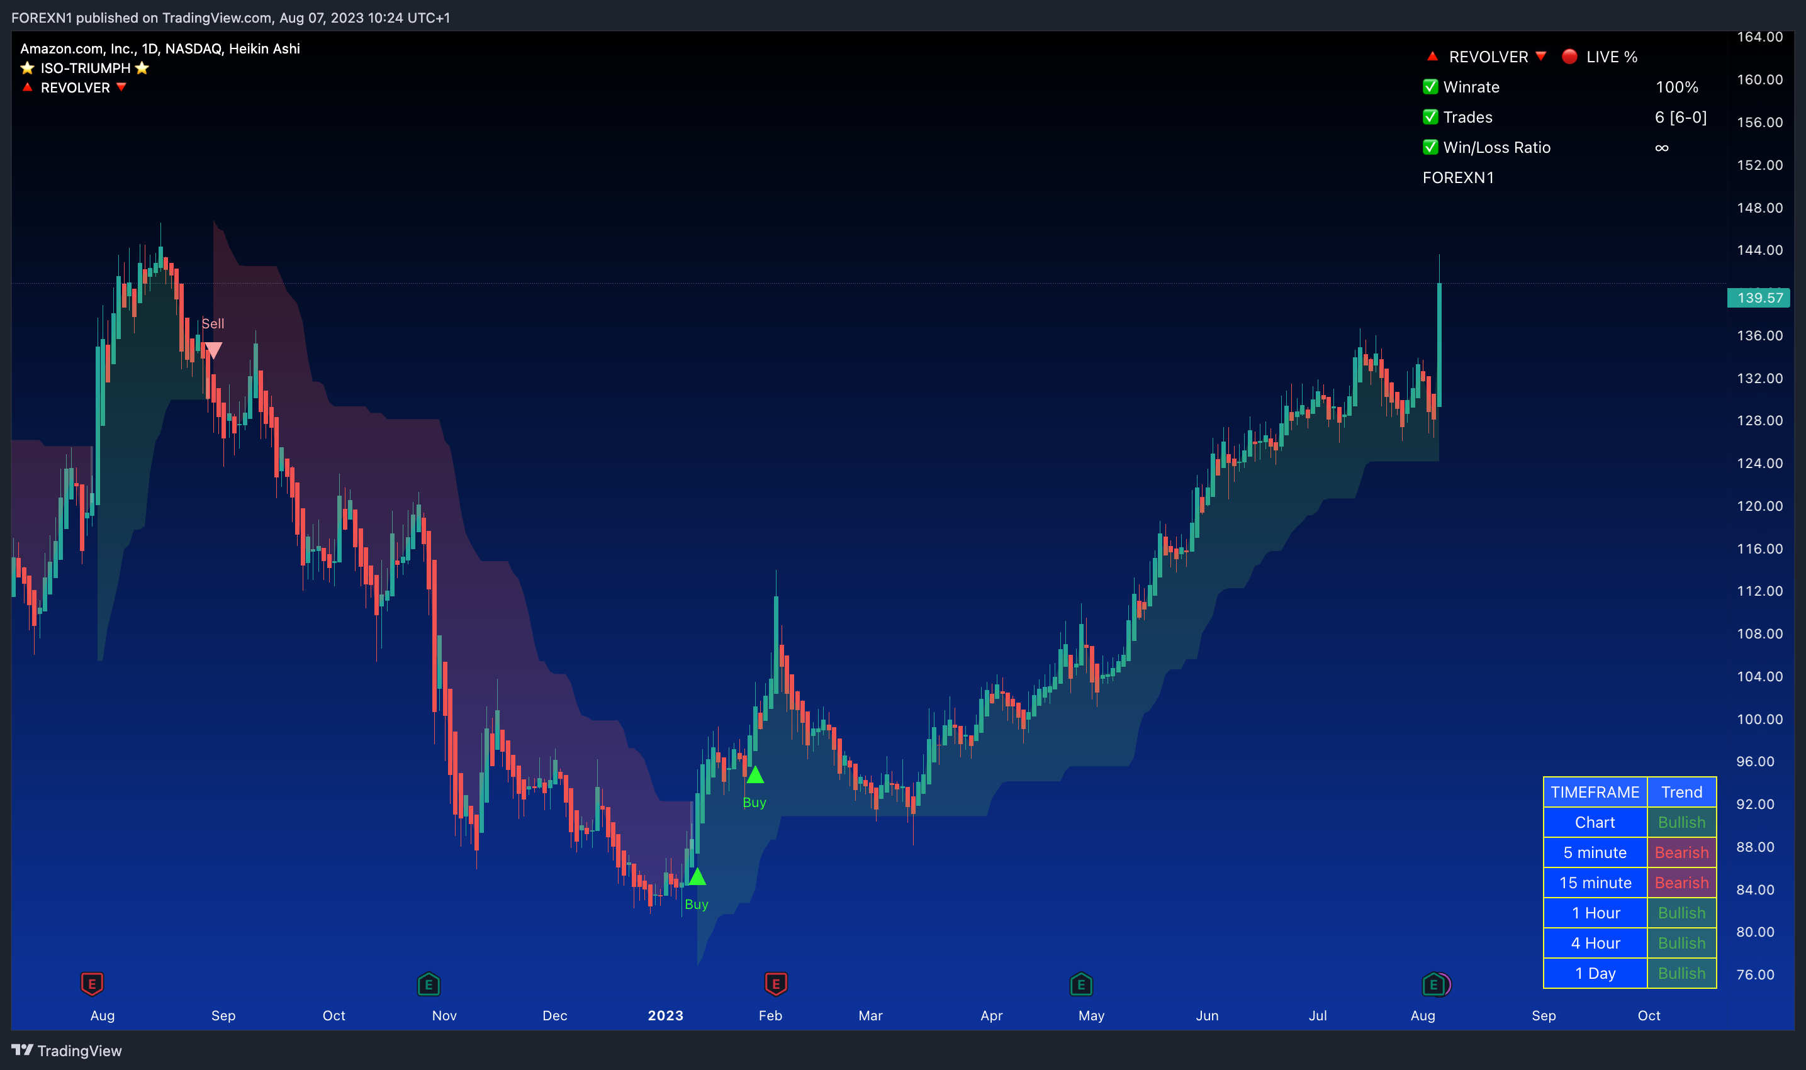Click the August 2022 earnings marker

[92, 983]
